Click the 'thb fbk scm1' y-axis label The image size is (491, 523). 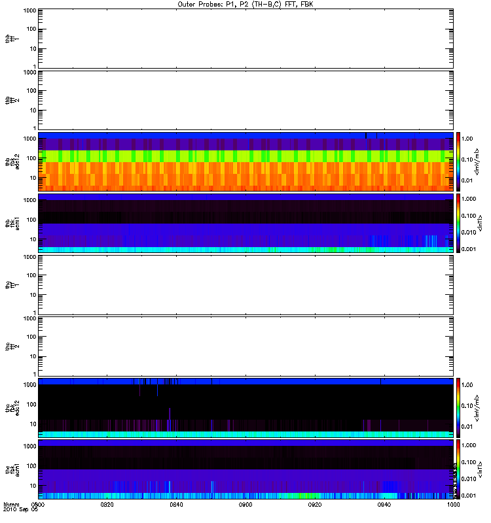click(x=12, y=224)
